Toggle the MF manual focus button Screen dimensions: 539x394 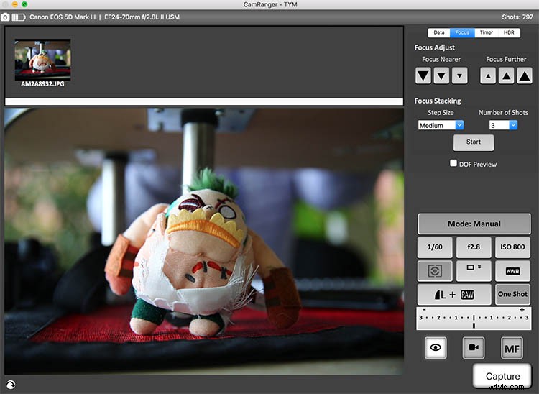(x=512, y=348)
